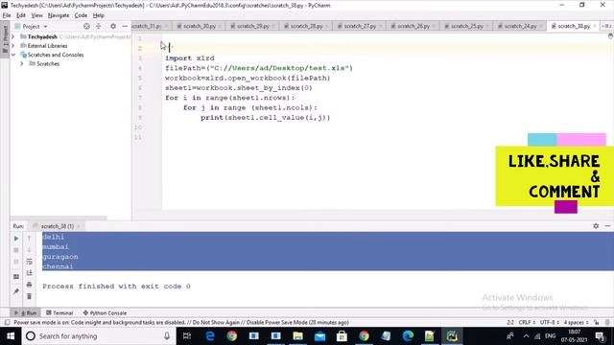Open Run panel settings gear
Viewport: 614px width, 345px height.
click(x=596, y=226)
